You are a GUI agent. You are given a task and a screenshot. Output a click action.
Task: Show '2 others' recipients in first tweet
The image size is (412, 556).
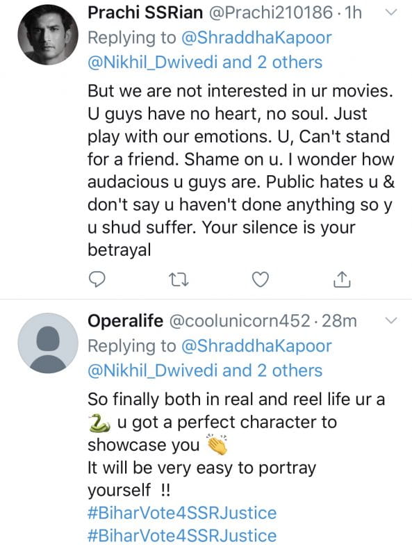(x=290, y=63)
